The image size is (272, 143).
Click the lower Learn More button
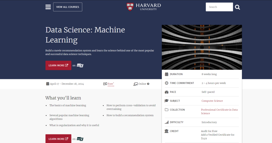(58, 139)
